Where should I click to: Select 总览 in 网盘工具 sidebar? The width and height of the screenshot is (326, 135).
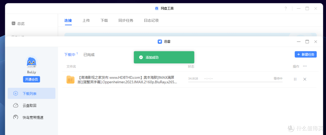18,24
